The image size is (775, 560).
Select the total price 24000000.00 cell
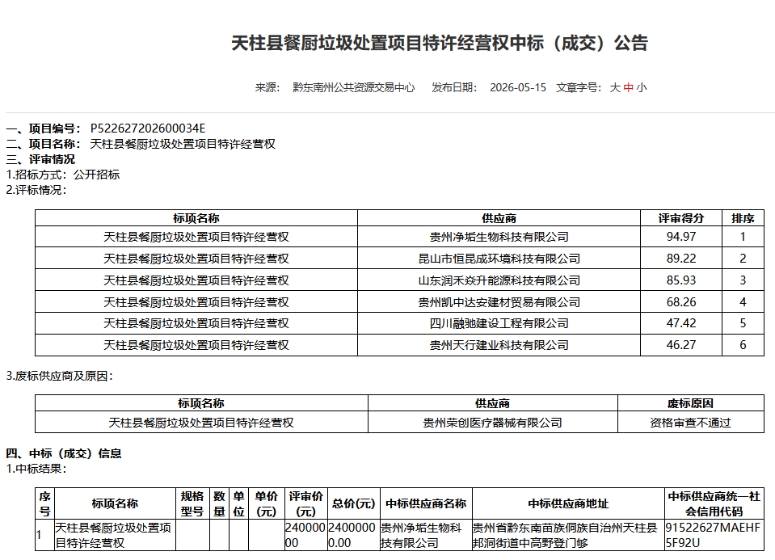[353, 535]
